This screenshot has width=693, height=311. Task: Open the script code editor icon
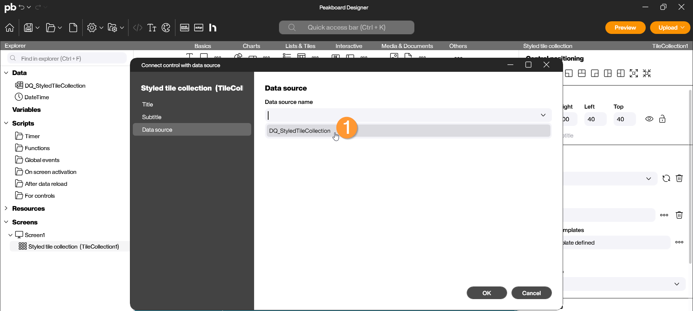coord(138,28)
